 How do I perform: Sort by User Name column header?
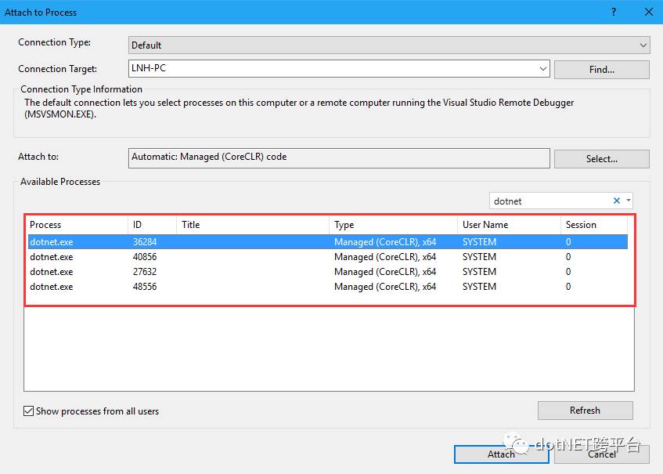[509, 225]
